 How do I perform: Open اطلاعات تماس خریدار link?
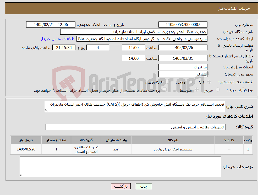tap(58, 39)
